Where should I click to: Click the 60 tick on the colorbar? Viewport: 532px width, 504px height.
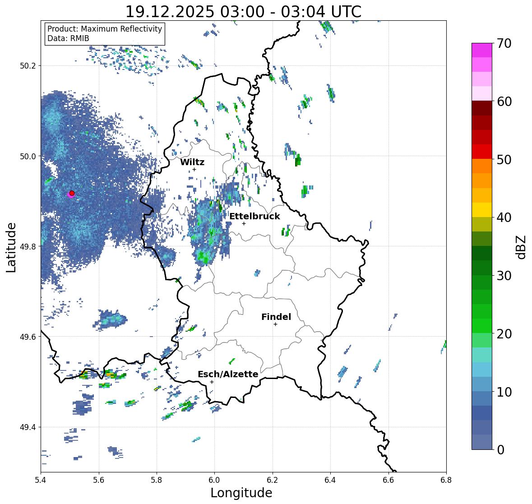(504, 102)
